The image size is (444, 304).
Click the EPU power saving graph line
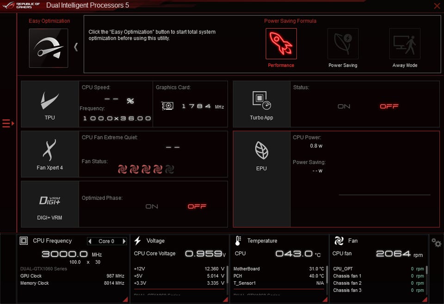[x=384, y=195]
